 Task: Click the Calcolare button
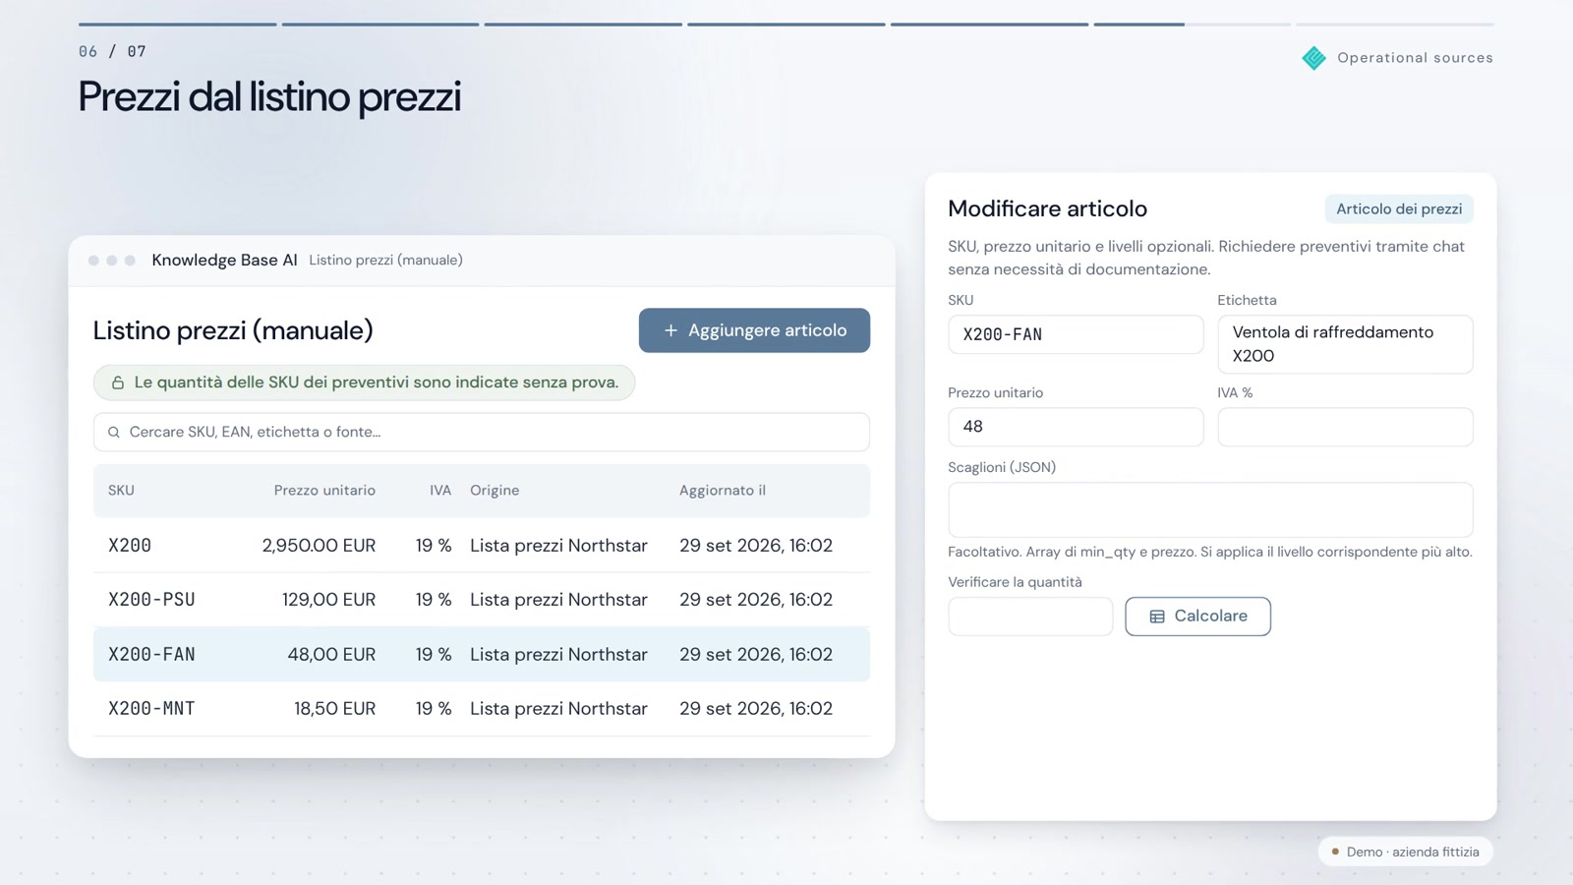click(1197, 617)
